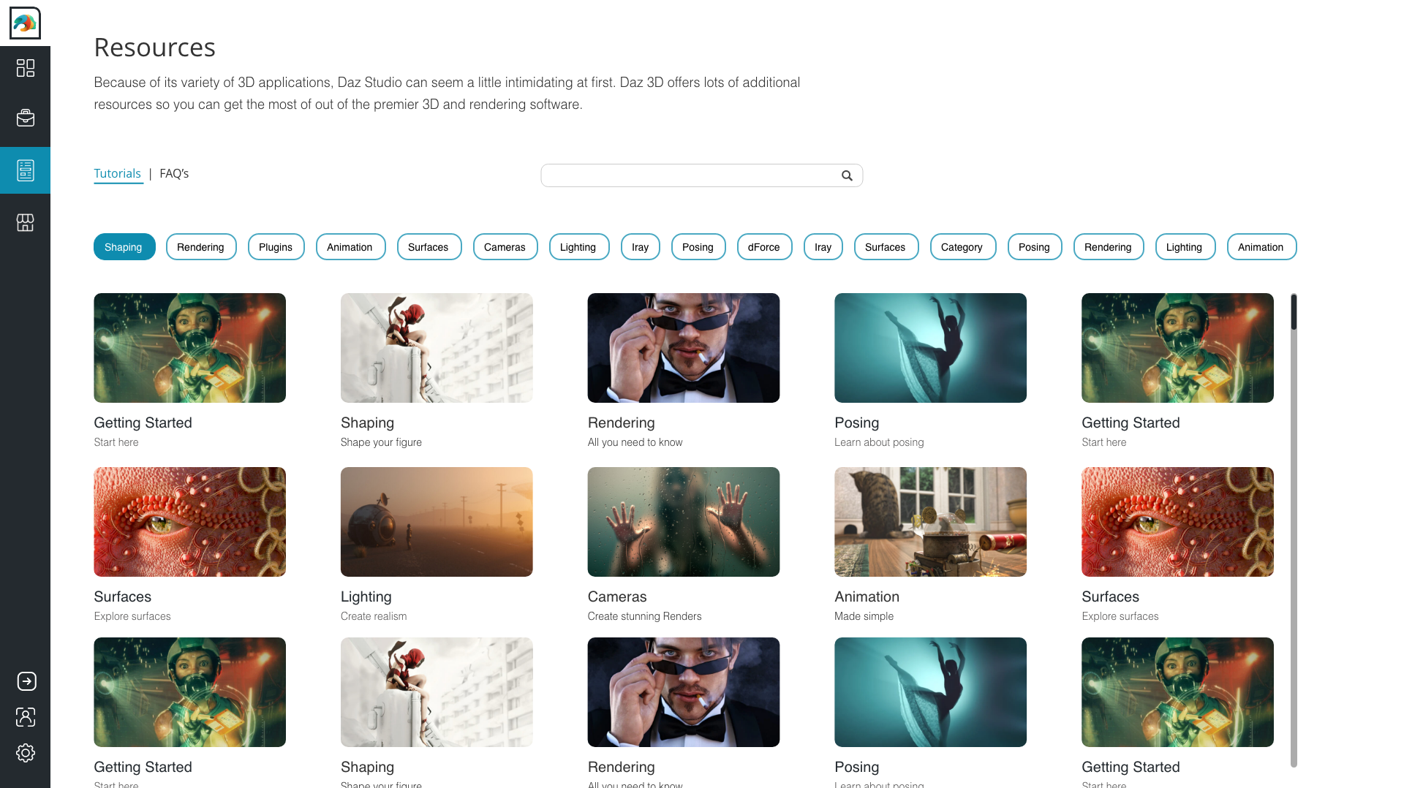
Task: Click the 'Create realism' subtitle text
Action: (x=374, y=616)
